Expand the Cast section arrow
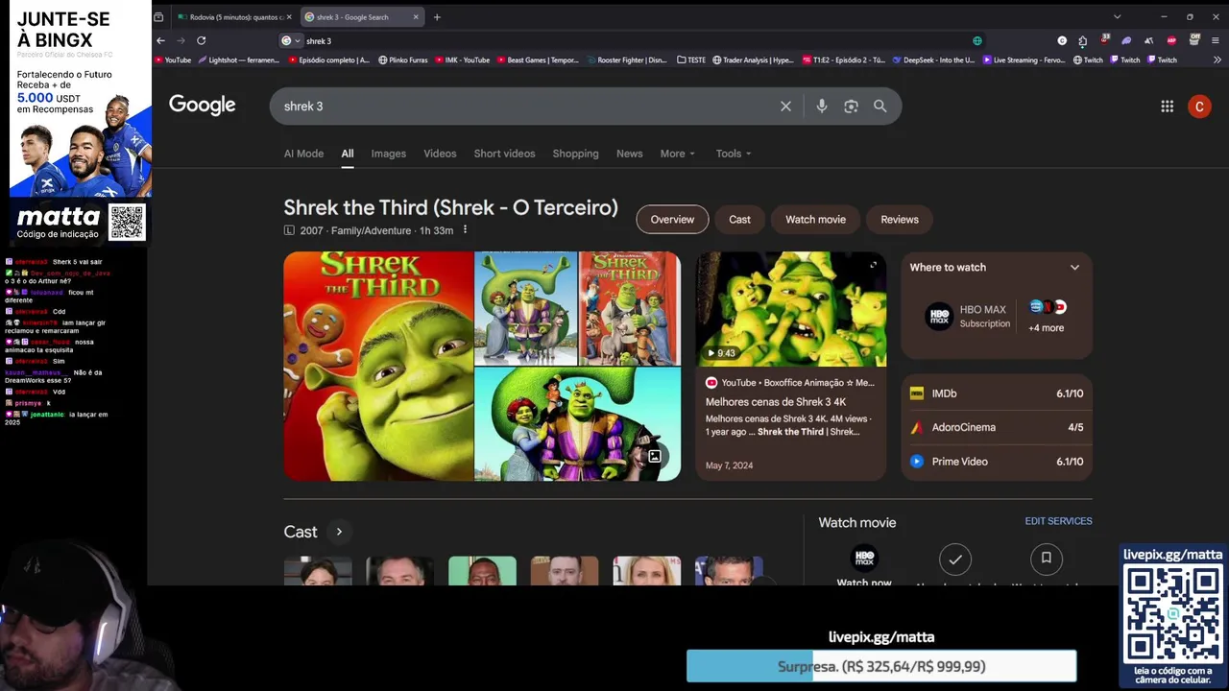Image resolution: width=1229 pixels, height=691 pixels. pos(339,532)
